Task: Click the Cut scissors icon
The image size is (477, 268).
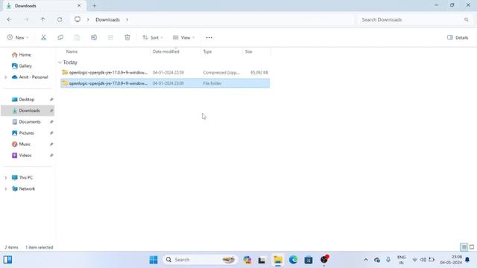Action: click(x=43, y=37)
